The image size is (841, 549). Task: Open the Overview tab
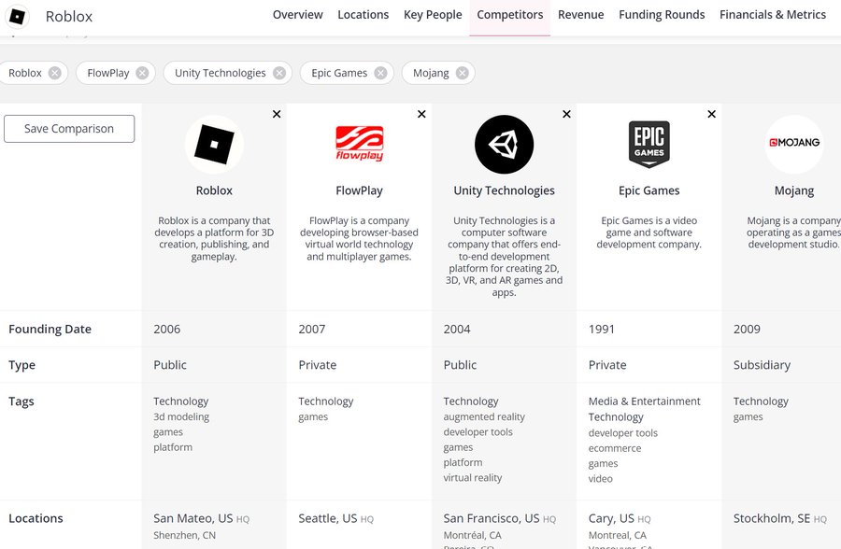coord(298,15)
